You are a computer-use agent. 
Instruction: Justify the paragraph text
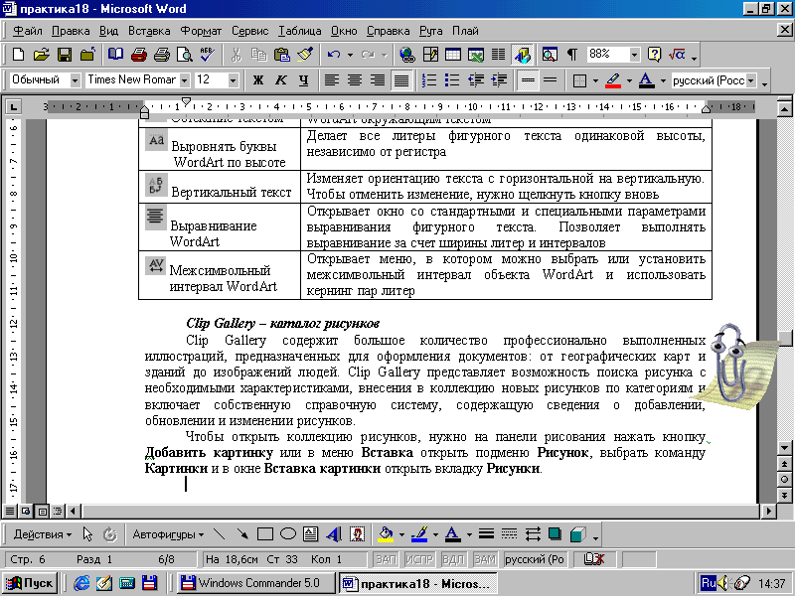pyautogui.click(x=400, y=80)
